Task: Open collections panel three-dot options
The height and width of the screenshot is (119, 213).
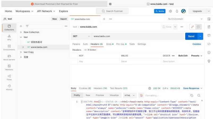Action: click(x=66, y=26)
